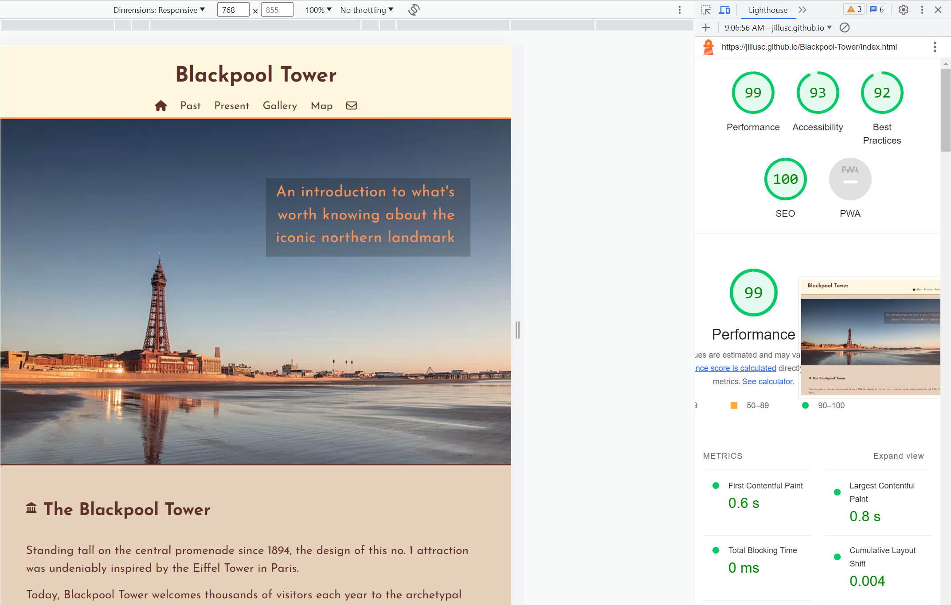The height and width of the screenshot is (605, 951).
Task: Open the customize DevTools three-dot menu
Action: click(922, 9)
